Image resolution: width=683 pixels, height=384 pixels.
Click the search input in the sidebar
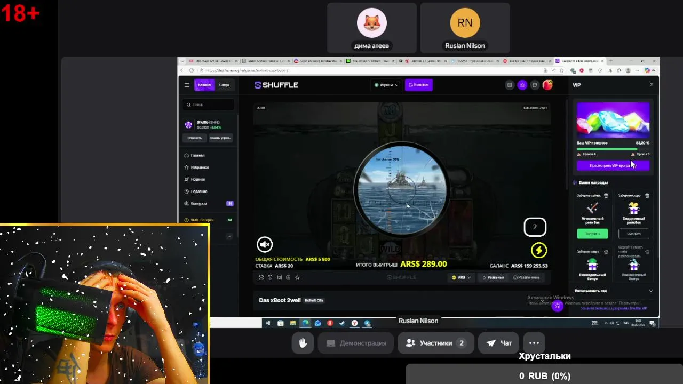point(208,105)
